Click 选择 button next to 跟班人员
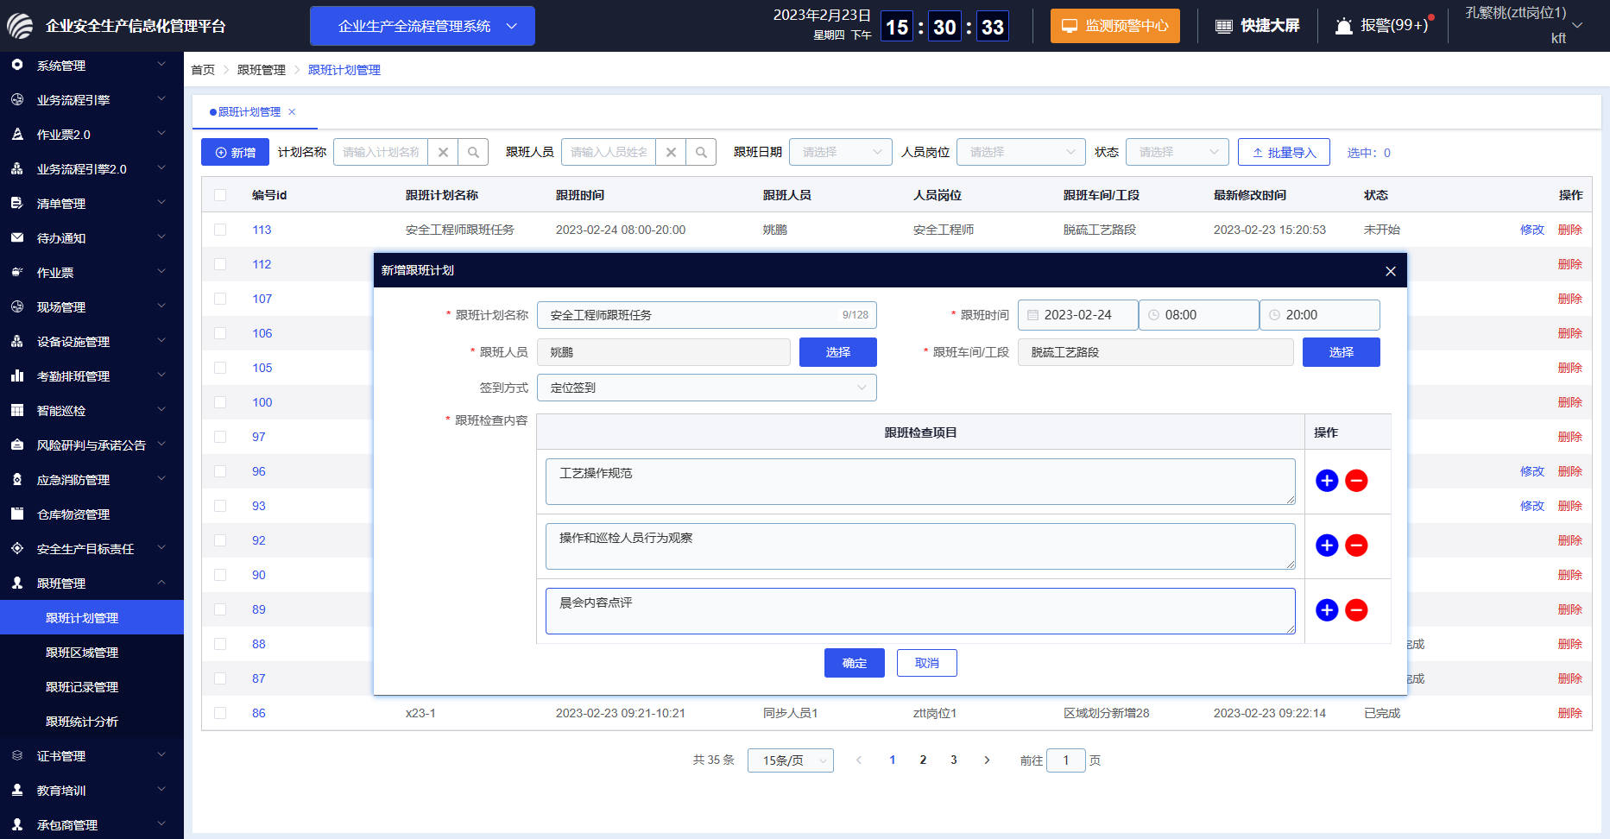Screen dimensions: 1610x839 pos(838,352)
